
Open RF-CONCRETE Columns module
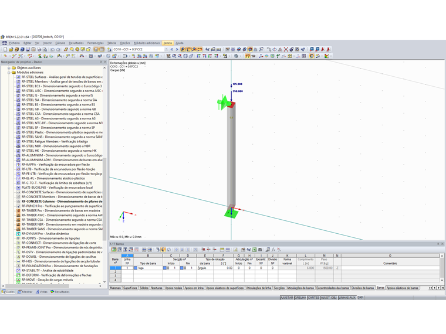62,202
